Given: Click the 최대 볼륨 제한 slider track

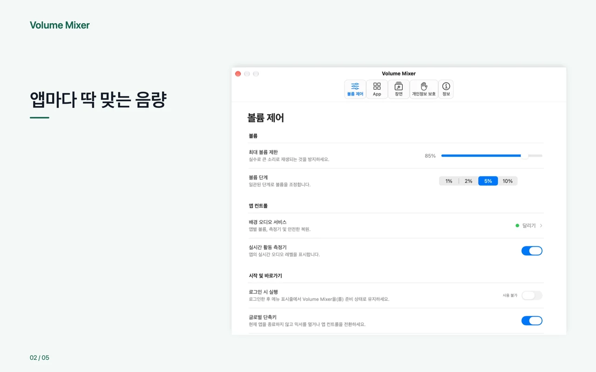Looking at the screenshot, I should coord(492,156).
